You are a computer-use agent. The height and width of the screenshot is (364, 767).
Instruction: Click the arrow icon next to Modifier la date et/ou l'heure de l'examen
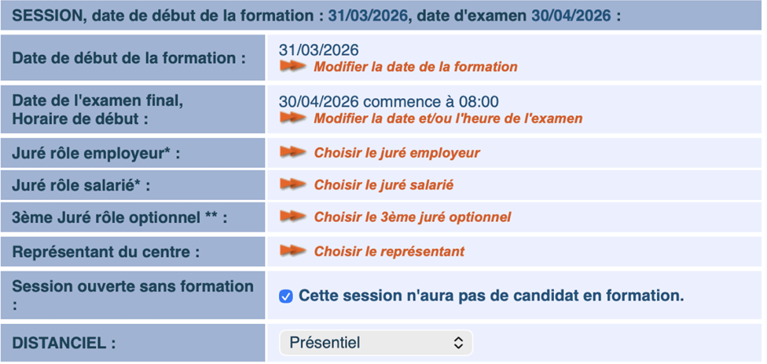[293, 118]
